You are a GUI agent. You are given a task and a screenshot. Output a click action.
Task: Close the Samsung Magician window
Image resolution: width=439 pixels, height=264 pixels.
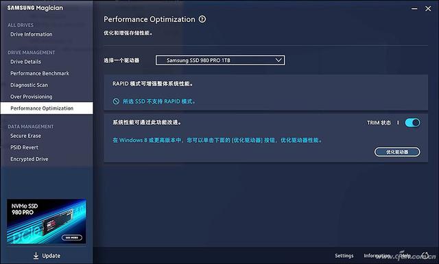428,9
